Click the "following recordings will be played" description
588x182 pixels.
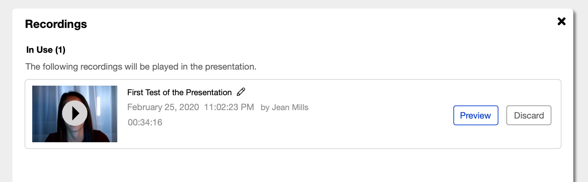tap(141, 67)
